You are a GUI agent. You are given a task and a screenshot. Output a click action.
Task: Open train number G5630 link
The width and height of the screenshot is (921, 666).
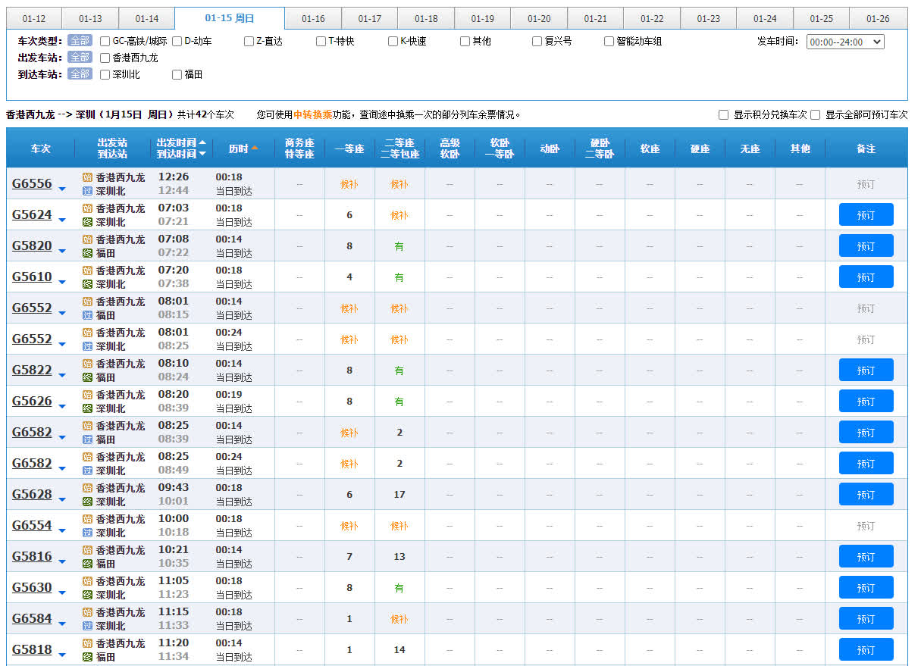(32, 587)
